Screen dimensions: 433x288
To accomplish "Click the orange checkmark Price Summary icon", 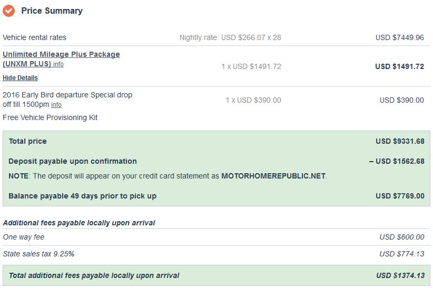I will (8, 11).
